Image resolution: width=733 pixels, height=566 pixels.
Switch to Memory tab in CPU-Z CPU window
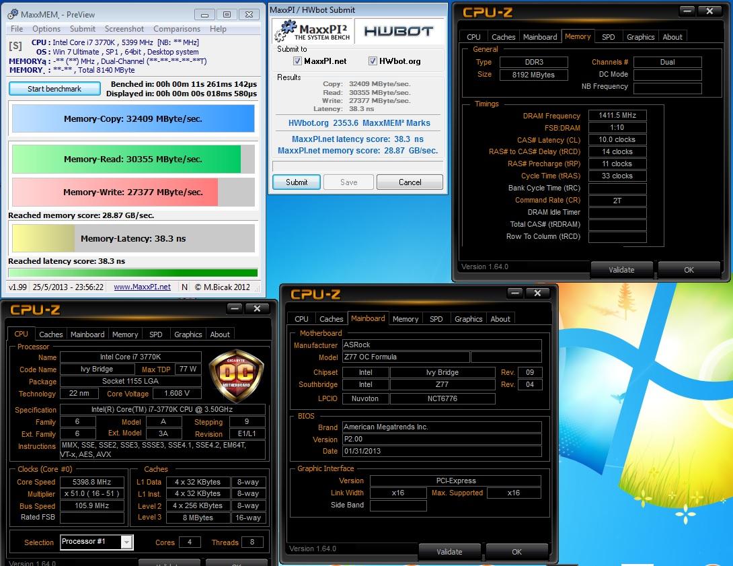[x=125, y=334]
